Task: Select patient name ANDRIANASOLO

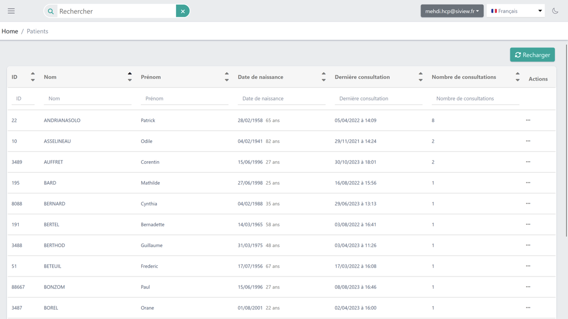Action: [x=62, y=121]
